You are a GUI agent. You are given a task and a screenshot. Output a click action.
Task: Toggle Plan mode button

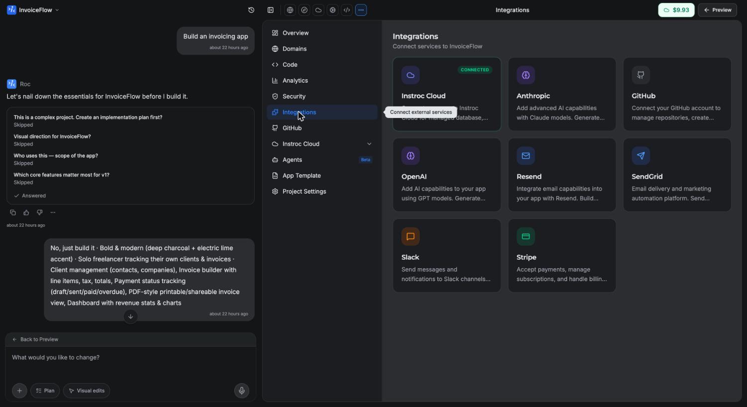[x=45, y=391]
